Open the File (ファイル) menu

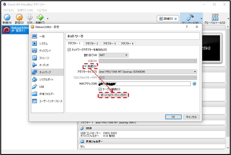8,10
